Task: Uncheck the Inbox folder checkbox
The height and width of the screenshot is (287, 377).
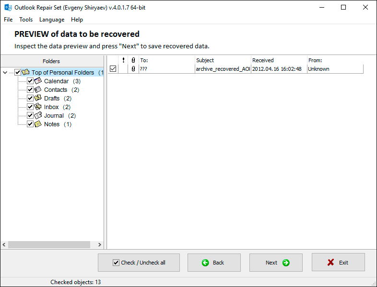Action: click(30, 107)
